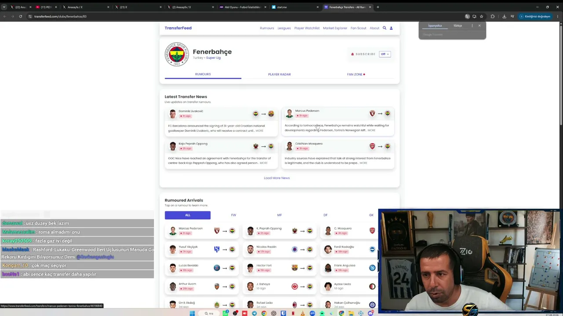
Task: Open Telegram from the taskbar
Action: pos(254,313)
